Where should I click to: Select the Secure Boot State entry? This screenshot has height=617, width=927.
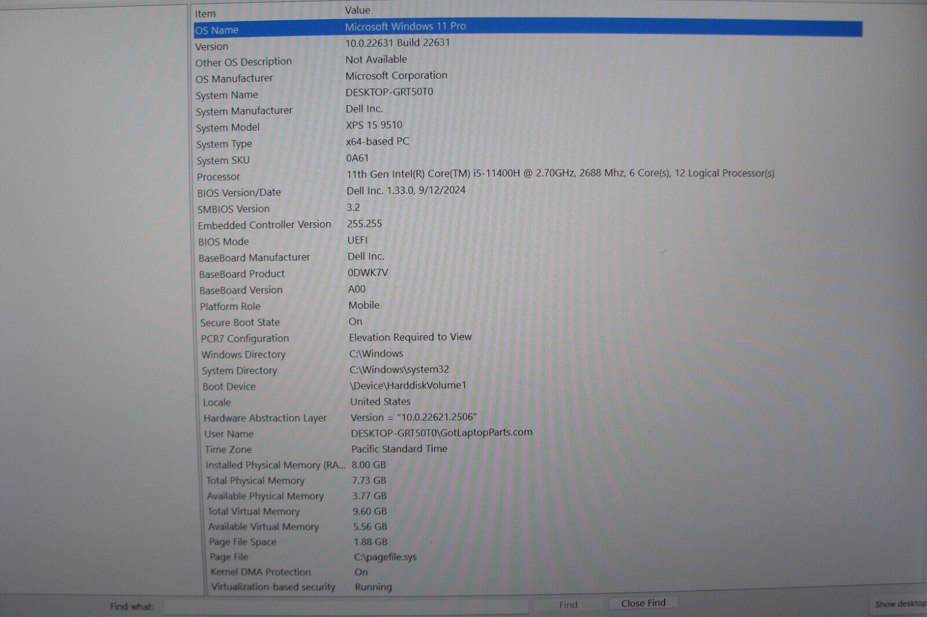pos(261,322)
